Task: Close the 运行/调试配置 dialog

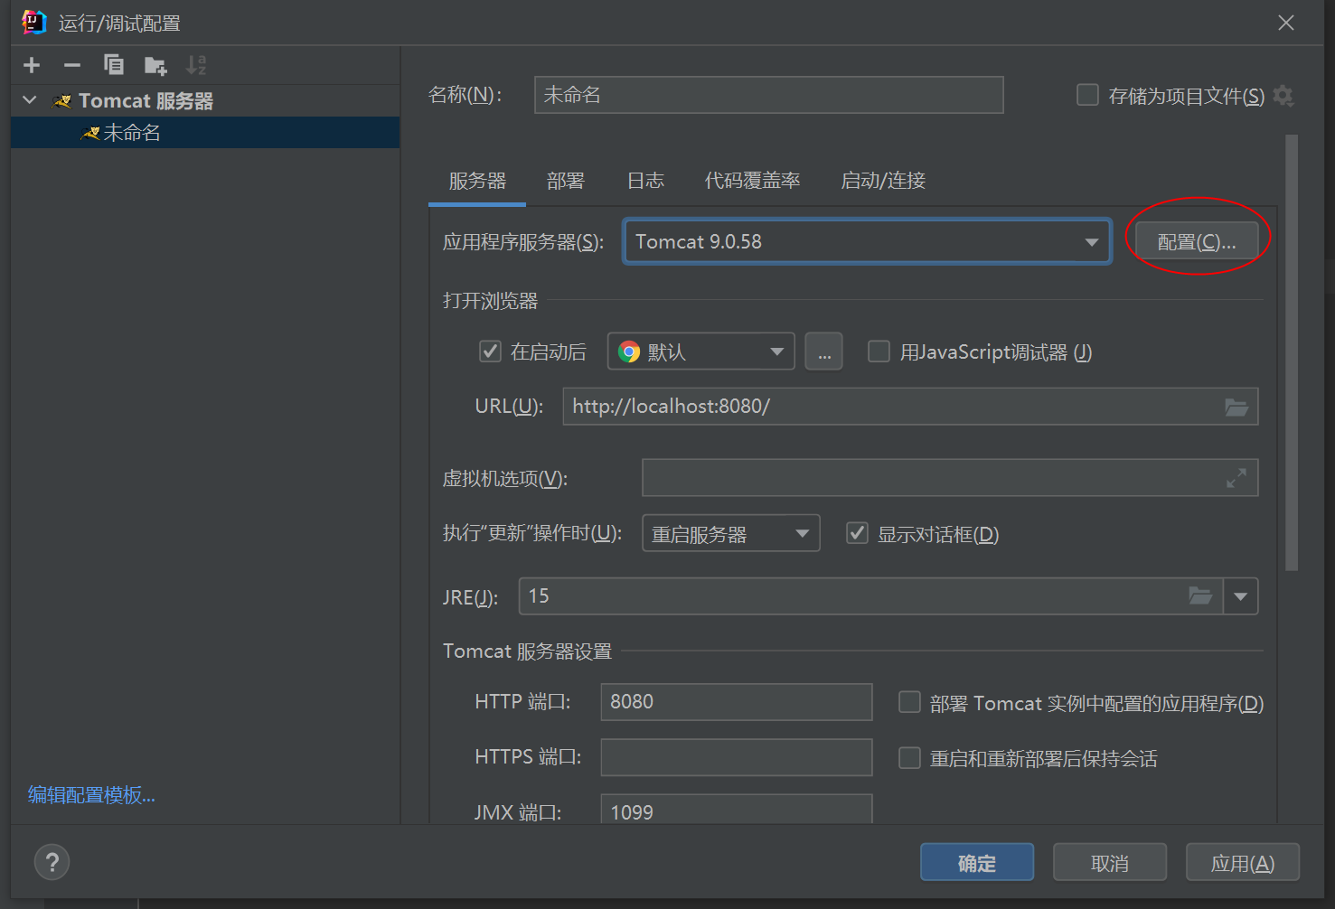Action: pyautogui.click(x=1286, y=23)
